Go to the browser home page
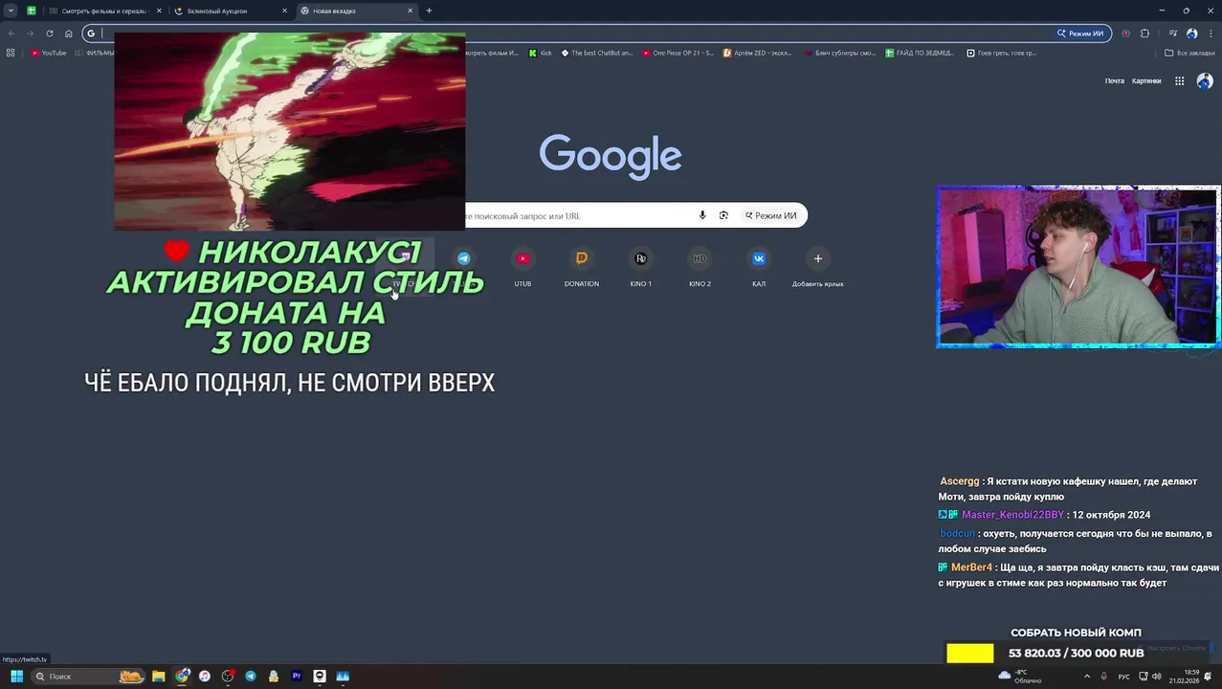1222x689 pixels. (68, 33)
